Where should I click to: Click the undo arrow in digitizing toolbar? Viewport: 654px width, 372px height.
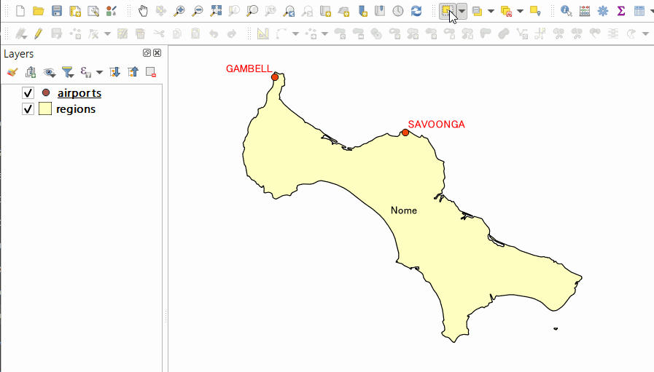[214, 33]
